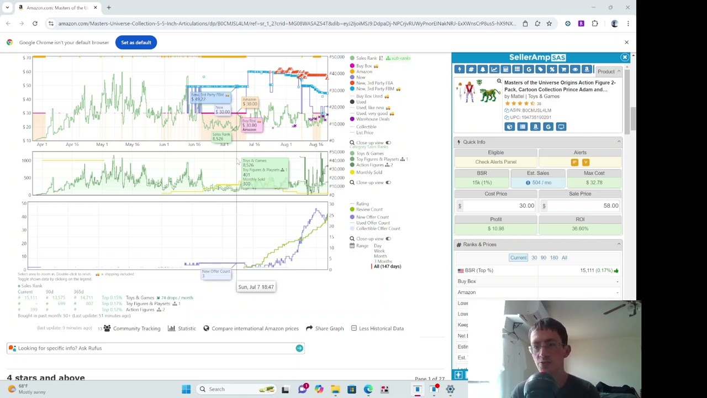Open SellerAmp calculator icon

pos(505,69)
